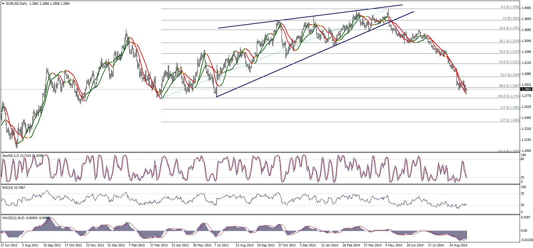The height and width of the screenshot is (248, 533).
Task: Click the 24 Aug 2014 date label
Action: pos(458,245)
